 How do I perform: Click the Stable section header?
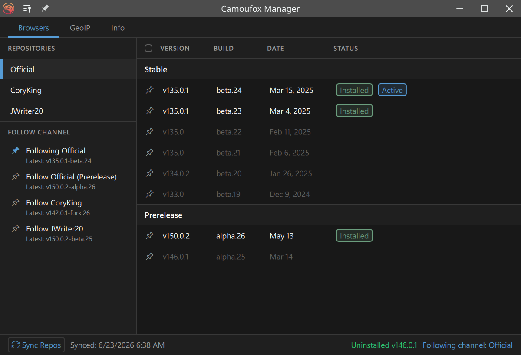[x=156, y=69]
